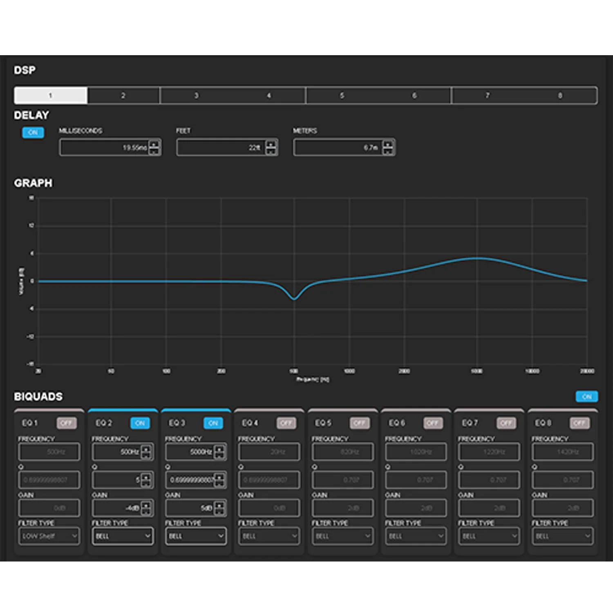
Task: Enable the EQ 8 band toggle
Action: point(579,423)
